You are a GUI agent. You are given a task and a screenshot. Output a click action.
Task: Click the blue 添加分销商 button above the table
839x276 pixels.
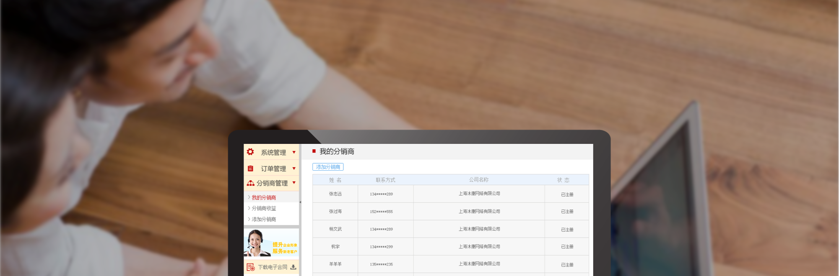tap(328, 167)
